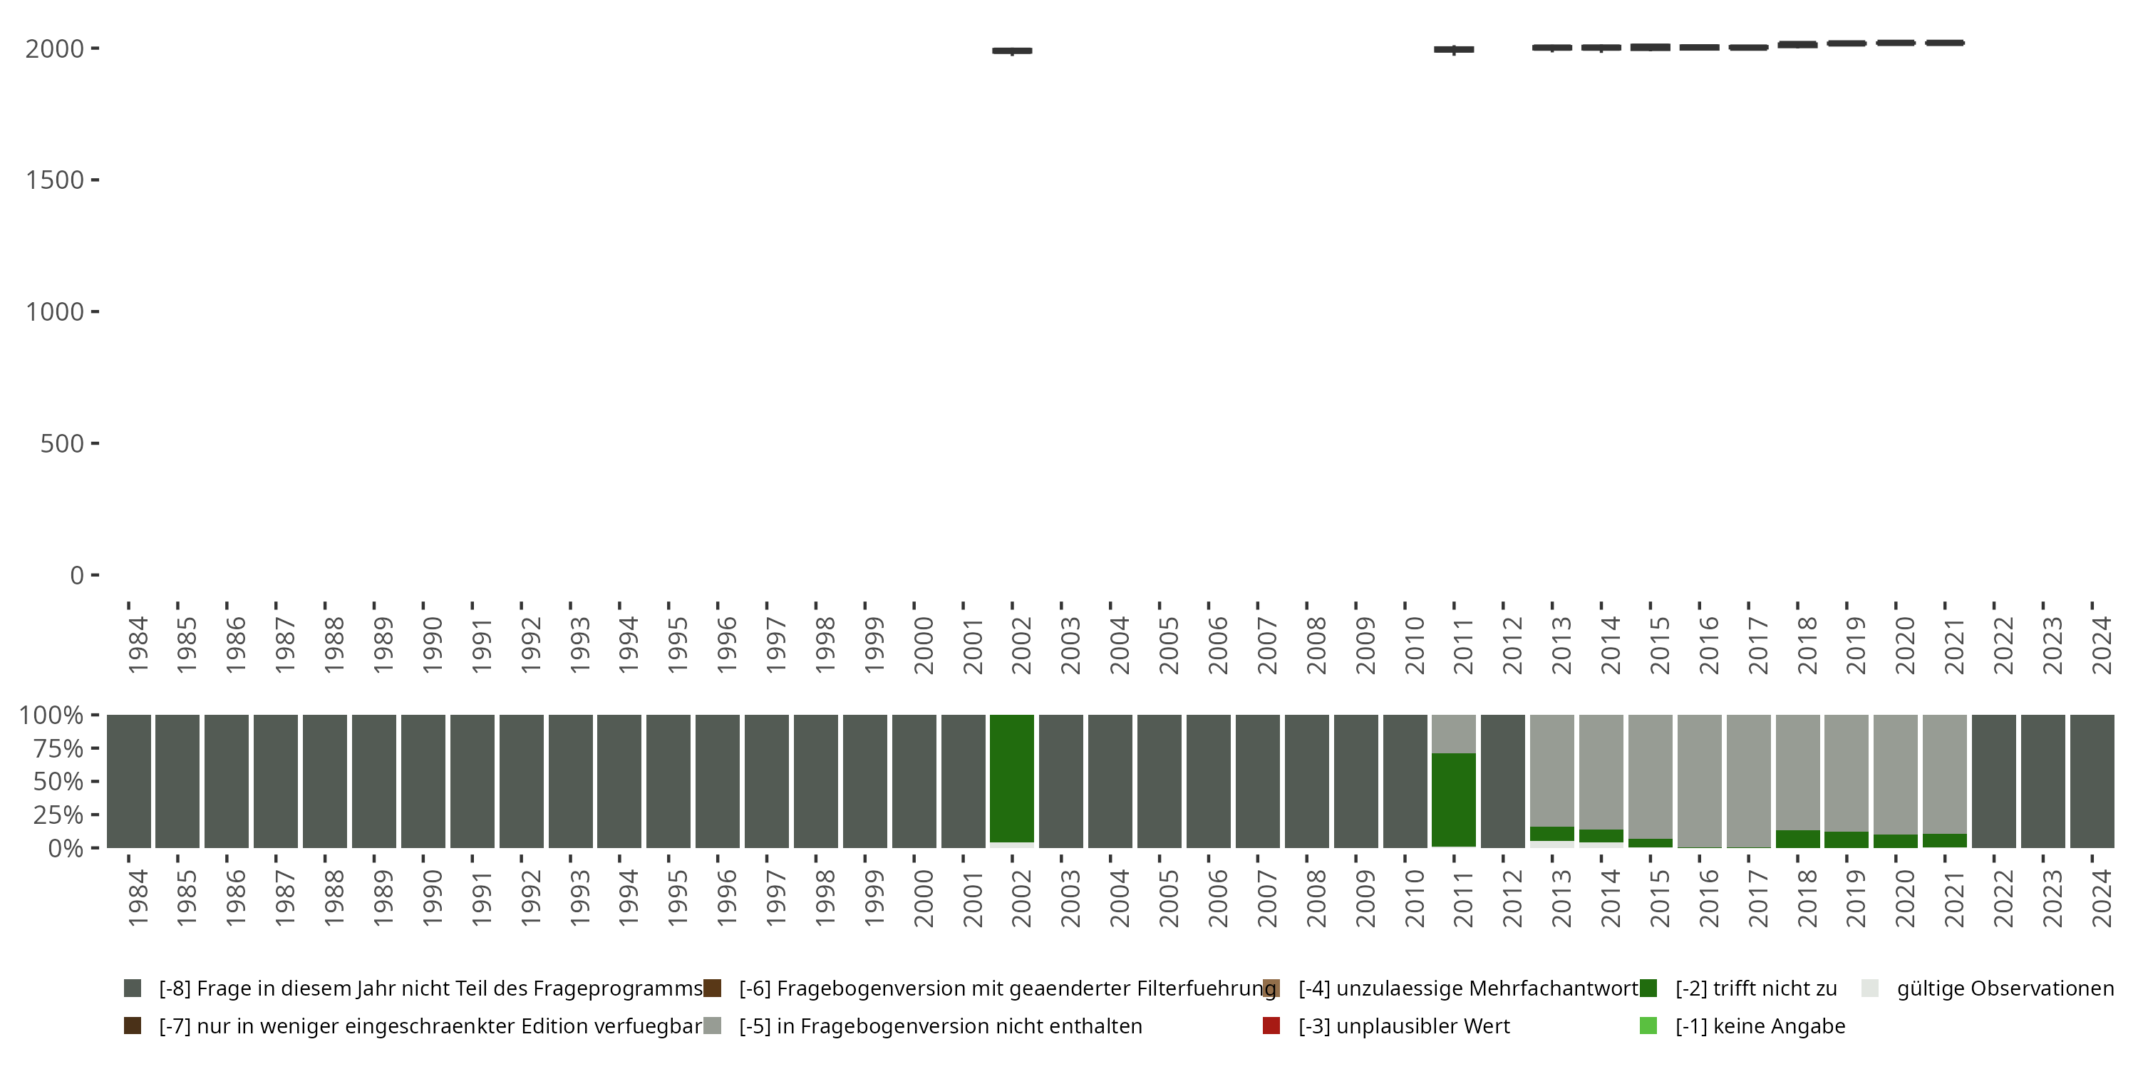The image size is (2138, 1069).
Task: Click the 2016 light gray stacked bar
Action: (1699, 780)
